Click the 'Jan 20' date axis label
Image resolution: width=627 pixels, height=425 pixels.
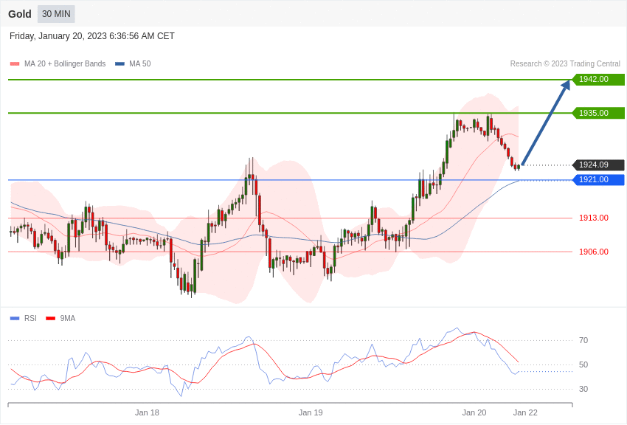474,412
